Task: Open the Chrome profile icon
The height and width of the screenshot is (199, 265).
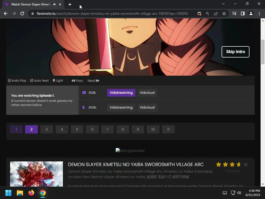Action: tap(251, 13)
